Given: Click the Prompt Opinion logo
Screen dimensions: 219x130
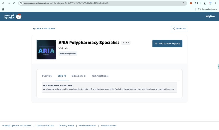Looking at the screenshot, I should (13, 17).
